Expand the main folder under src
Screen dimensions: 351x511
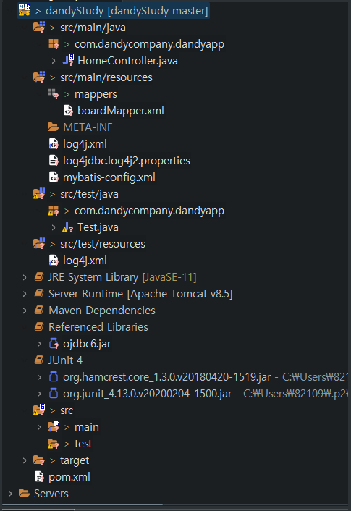click(x=39, y=426)
